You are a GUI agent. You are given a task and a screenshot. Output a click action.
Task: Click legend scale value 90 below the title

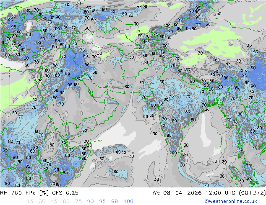coord(91,202)
